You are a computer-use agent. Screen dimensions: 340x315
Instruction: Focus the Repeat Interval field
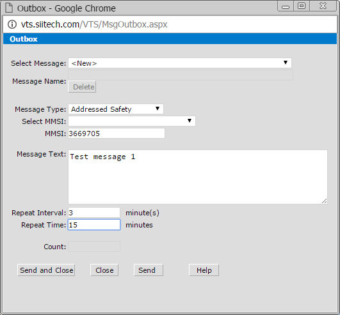coord(94,213)
